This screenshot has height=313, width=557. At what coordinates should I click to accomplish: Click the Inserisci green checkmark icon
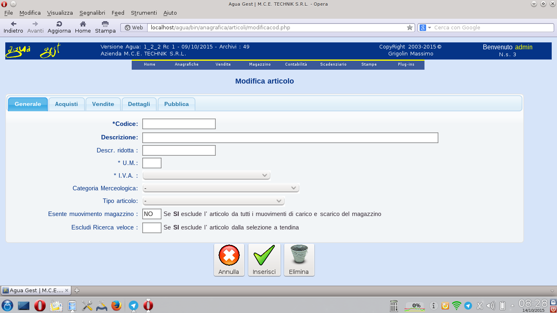(x=264, y=255)
